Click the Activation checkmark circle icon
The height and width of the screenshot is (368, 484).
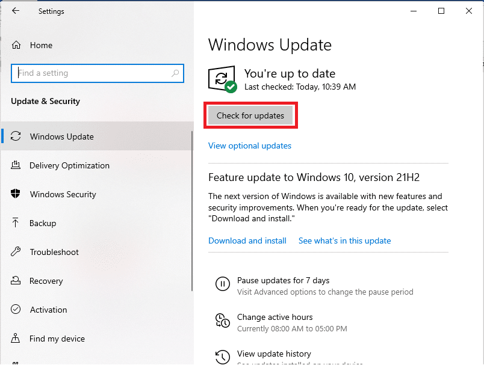click(x=16, y=309)
